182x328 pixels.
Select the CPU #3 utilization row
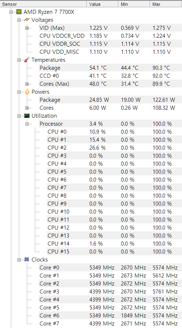pyautogui.click(x=114, y=155)
